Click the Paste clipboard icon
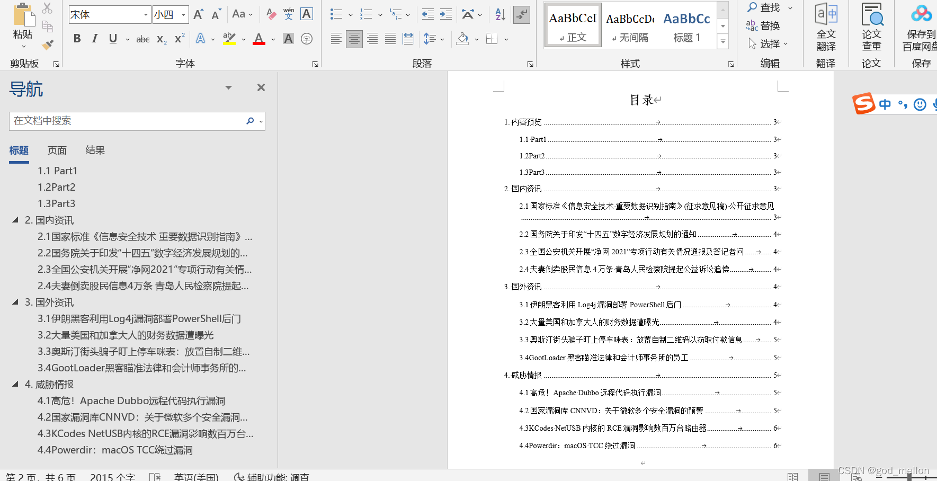Viewport: 937px width, 481px height. (23, 15)
